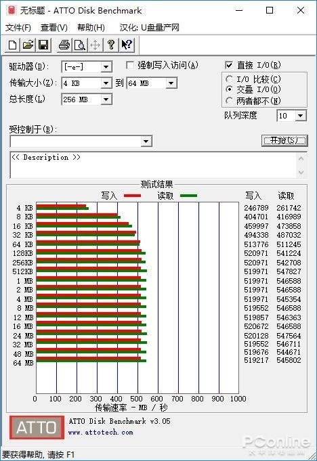The image size is (317, 461).
Task: Click the ATTO logo image
Action: 37,427
